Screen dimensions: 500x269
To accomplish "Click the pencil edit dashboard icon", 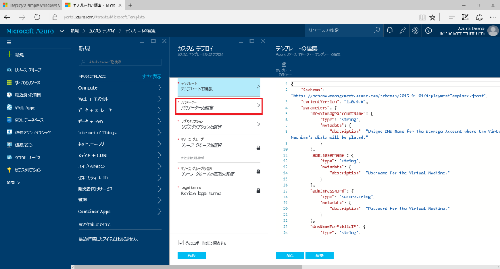I will (403, 31).
